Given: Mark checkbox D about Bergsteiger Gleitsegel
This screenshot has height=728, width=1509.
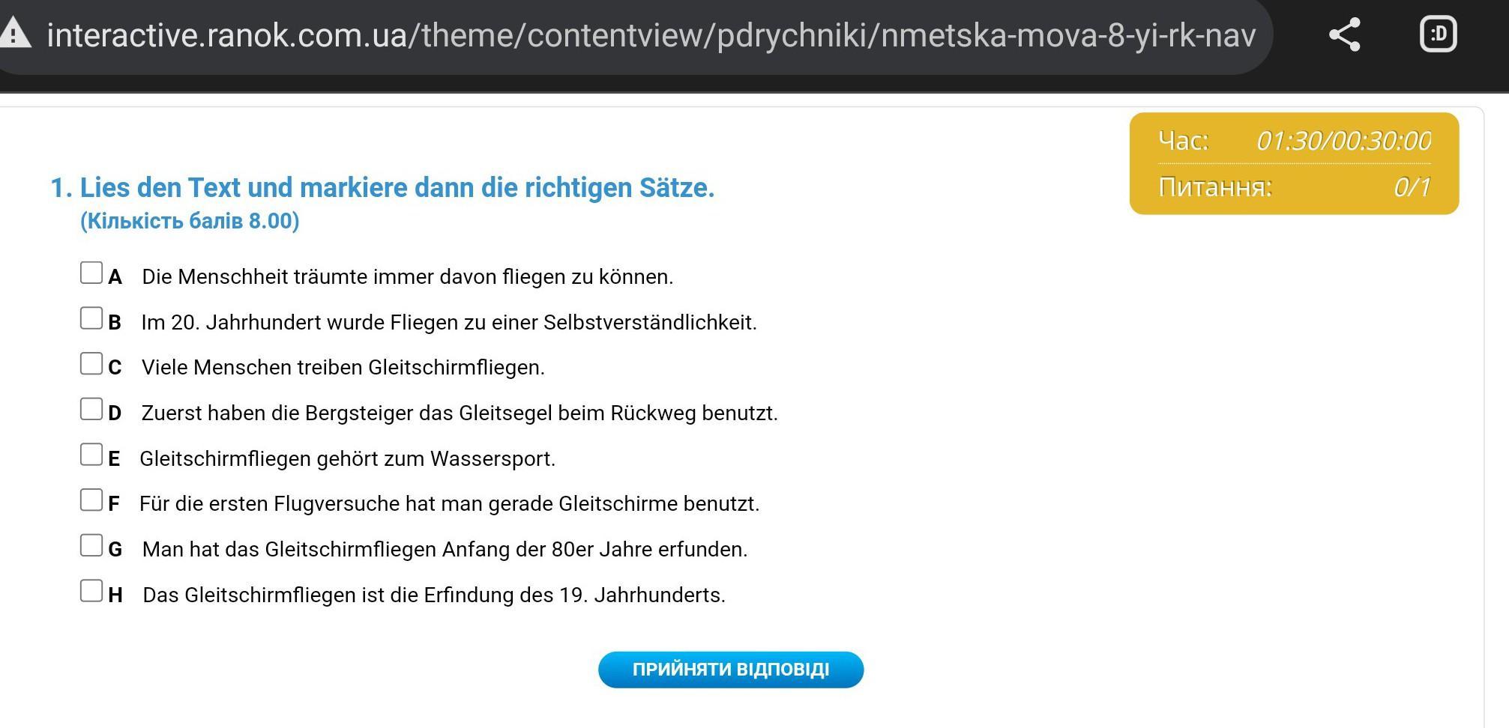Looking at the screenshot, I should (x=91, y=410).
